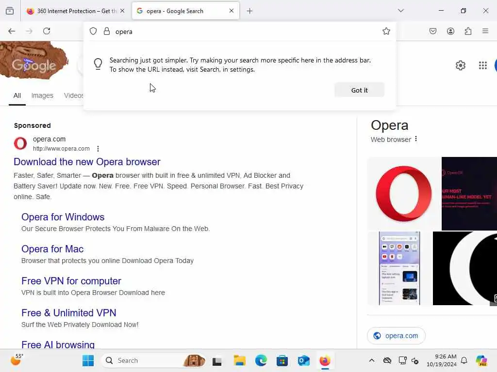Show hidden system tray icons
This screenshot has height=372, width=497.
(x=371, y=360)
